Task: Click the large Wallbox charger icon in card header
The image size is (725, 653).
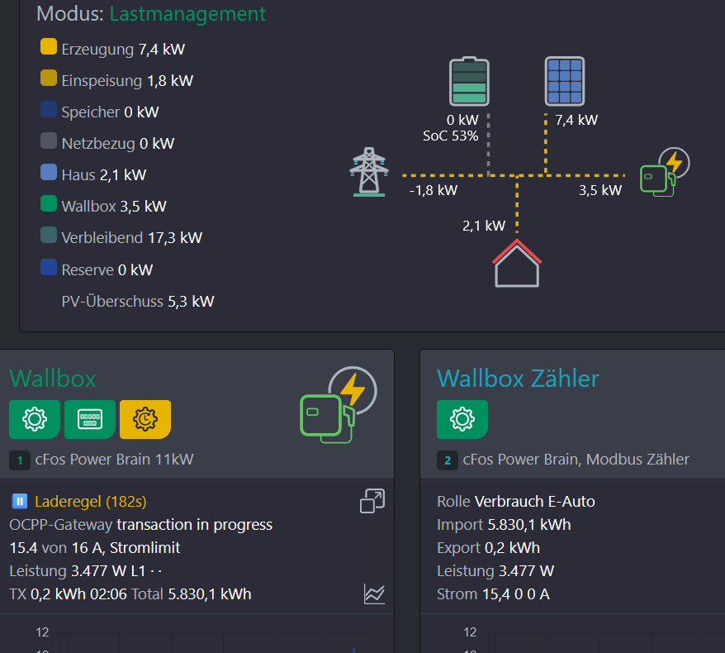Action: pos(339,404)
